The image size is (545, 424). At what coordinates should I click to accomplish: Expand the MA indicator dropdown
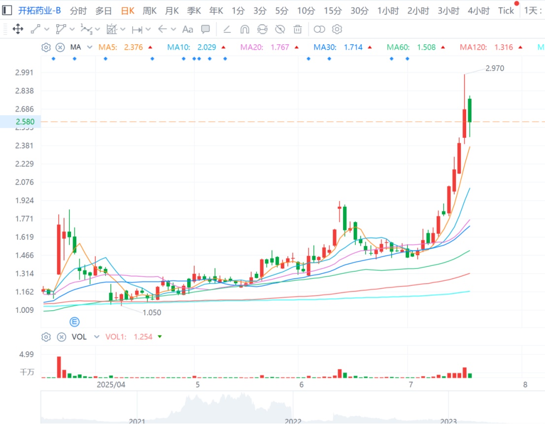(x=89, y=47)
